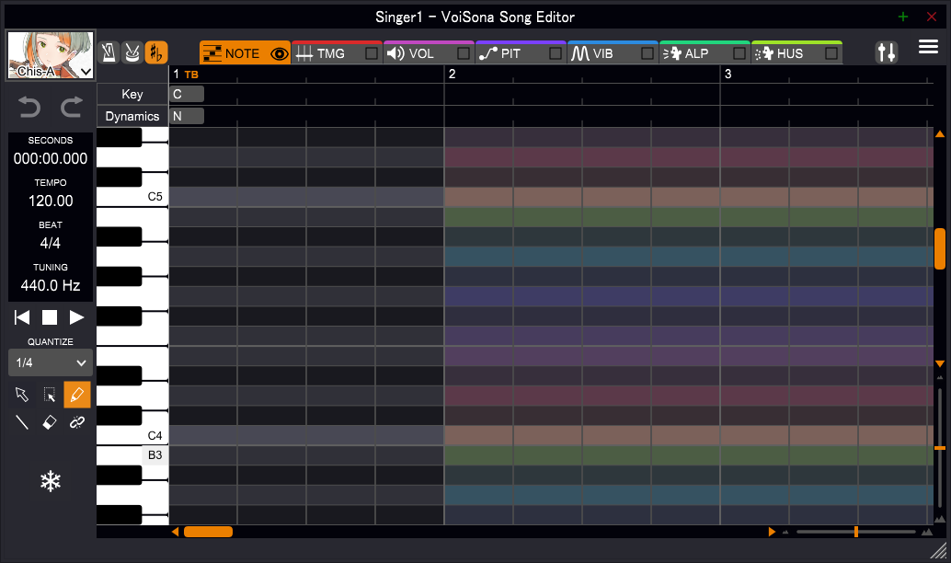Click the Dynamics row label
Viewport: 951px width, 563px height.
click(132, 116)
